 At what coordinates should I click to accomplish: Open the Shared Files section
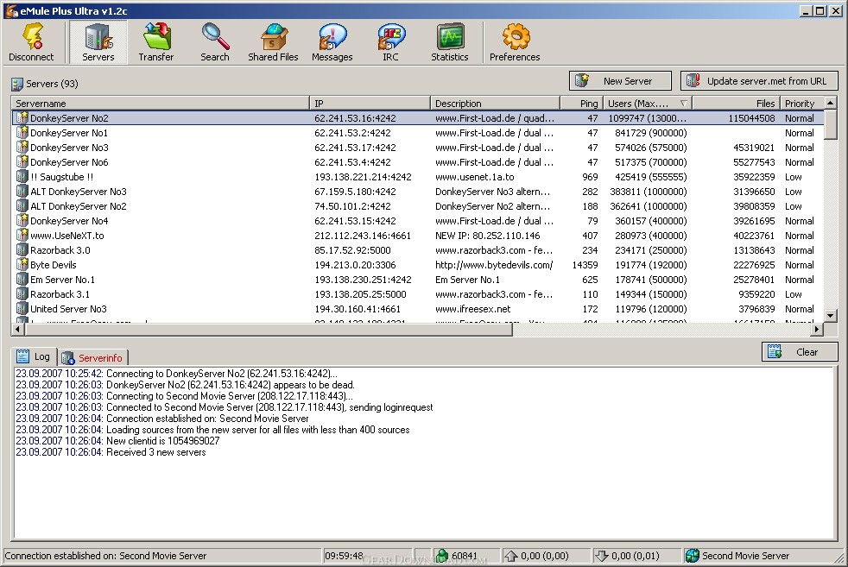tap(273, 42)
